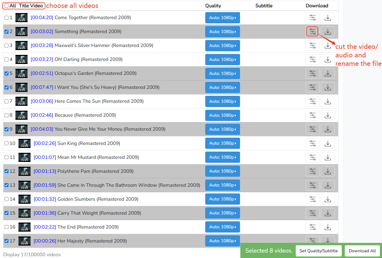Uncheck Octopus's Garden video

click(x=7, y=73)
